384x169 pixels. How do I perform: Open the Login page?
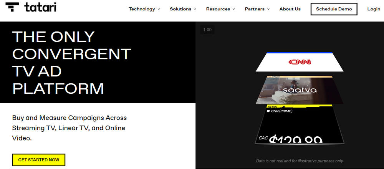[x=374, y=9]
